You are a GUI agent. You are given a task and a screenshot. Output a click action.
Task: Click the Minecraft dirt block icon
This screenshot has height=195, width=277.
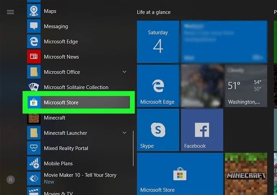point(34,118)
